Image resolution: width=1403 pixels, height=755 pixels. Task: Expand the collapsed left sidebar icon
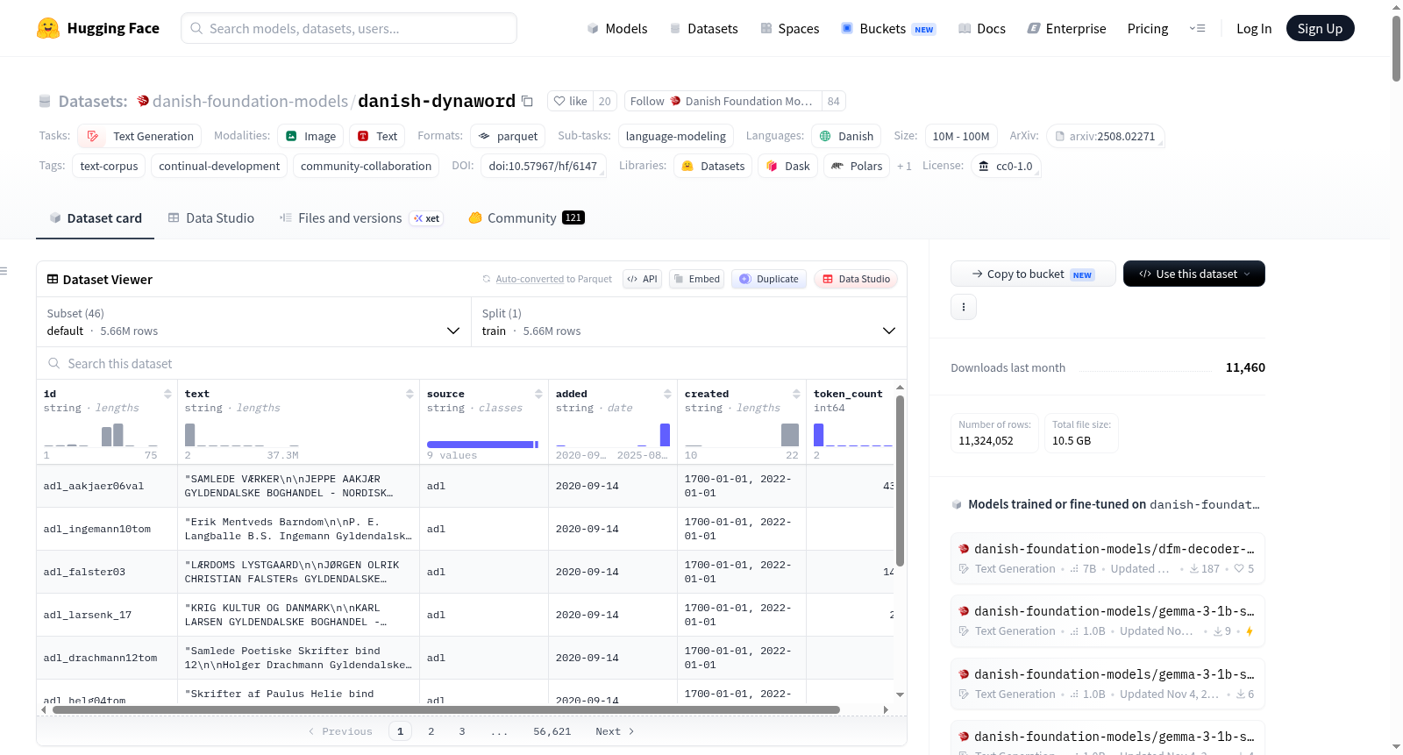(4, 271)
